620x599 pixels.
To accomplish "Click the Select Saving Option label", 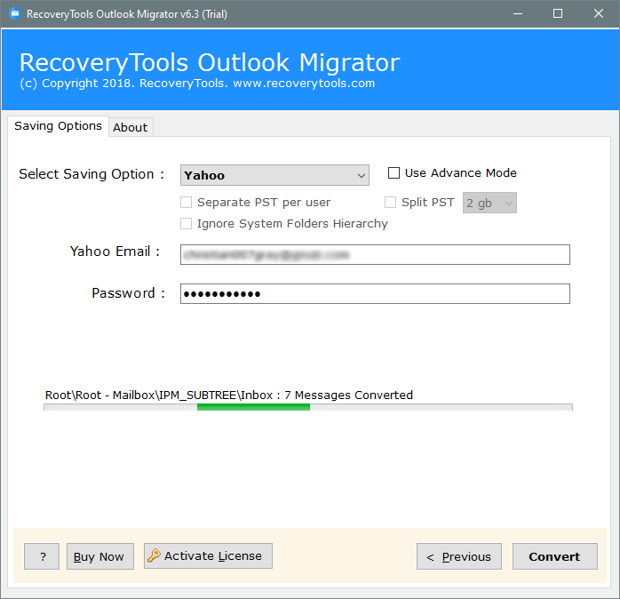I will (x=91, y=174).
